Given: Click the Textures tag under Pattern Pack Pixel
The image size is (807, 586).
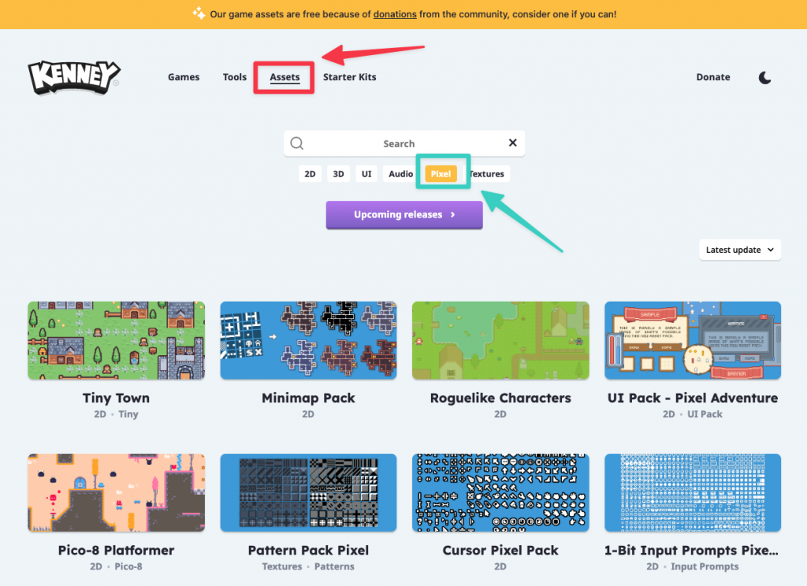Looking at the screenshot, I should [x=282, y=566].
